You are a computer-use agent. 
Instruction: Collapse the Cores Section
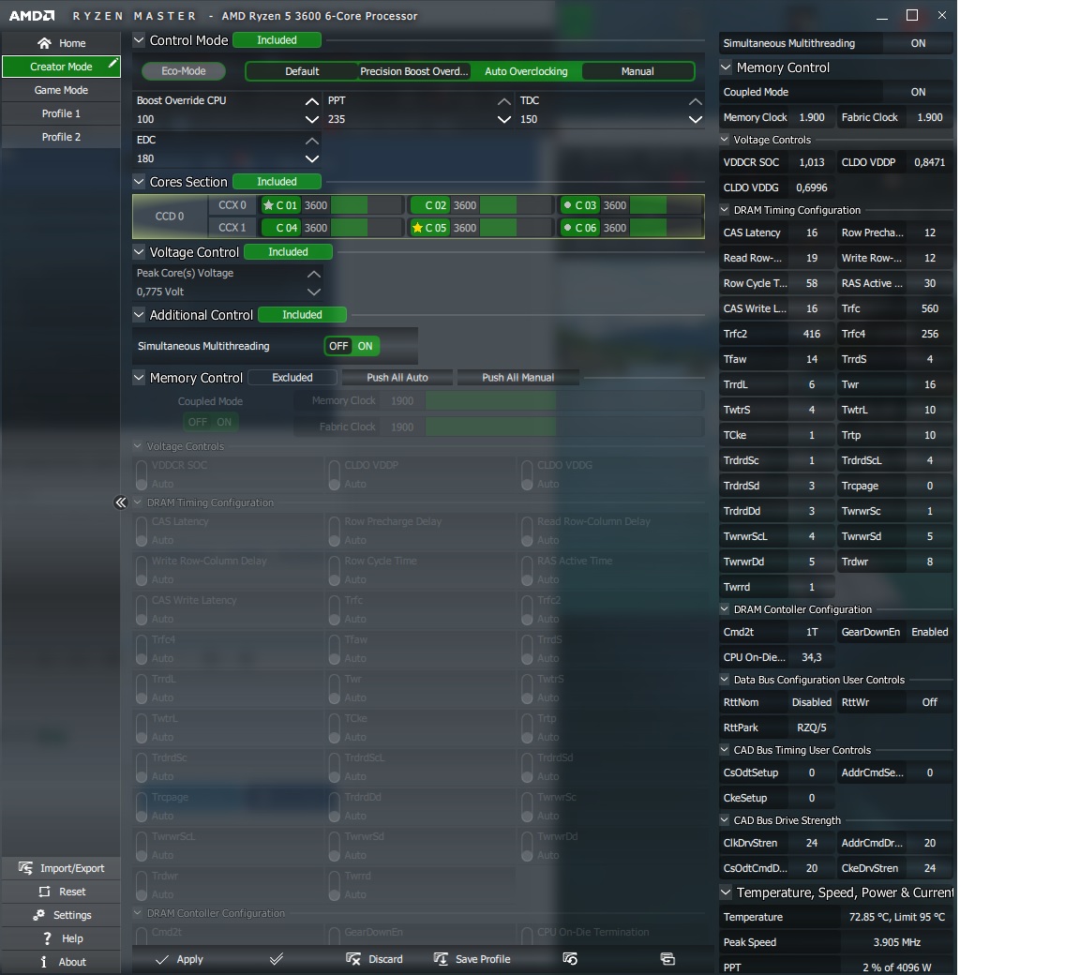click(x=139, y=181)
